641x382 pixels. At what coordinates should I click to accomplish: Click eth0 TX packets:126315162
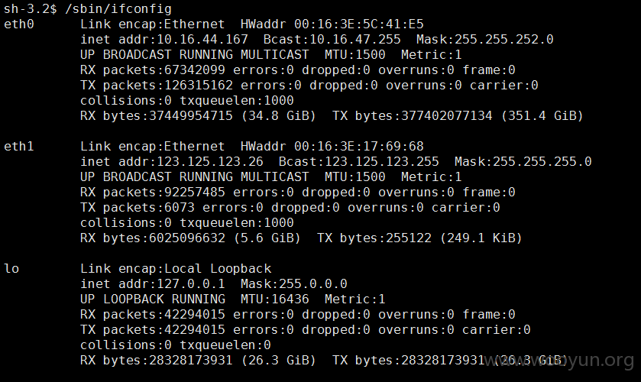[x=157, y=85]
